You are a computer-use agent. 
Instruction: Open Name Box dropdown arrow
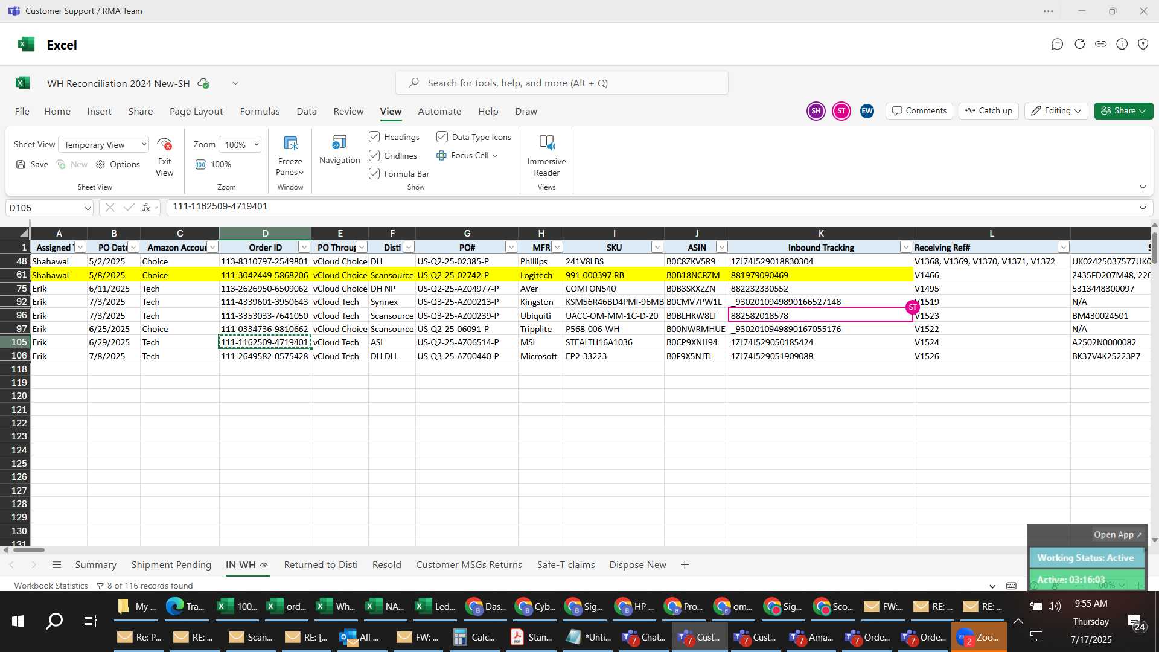88,208
